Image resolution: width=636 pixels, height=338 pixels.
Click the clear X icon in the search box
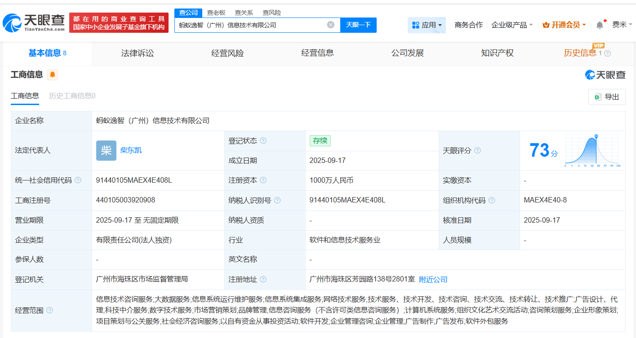coord(331,25)
